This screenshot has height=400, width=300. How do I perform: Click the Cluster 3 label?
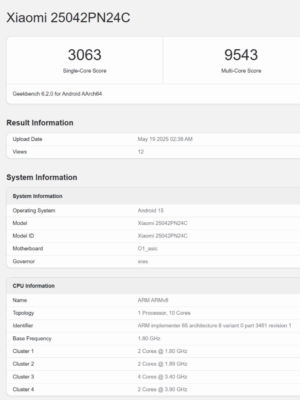(x=23, y=377)
